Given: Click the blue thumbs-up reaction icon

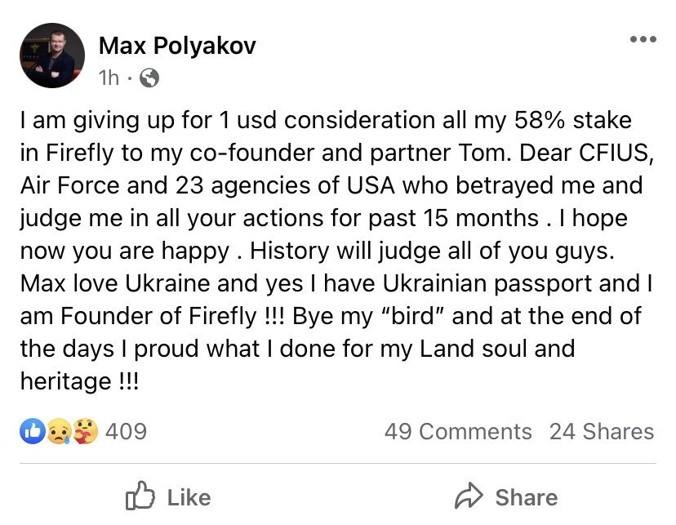Looking at the screenshot, I should 33,431.
